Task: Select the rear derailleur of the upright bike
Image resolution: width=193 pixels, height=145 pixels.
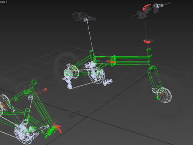Action: [x=69, y=83]
